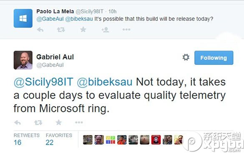Viewport: 244px width, 153px height.
Task: Open more options on Gabriel's tweet
Action: pyautogui.click(x=79, y=122)
